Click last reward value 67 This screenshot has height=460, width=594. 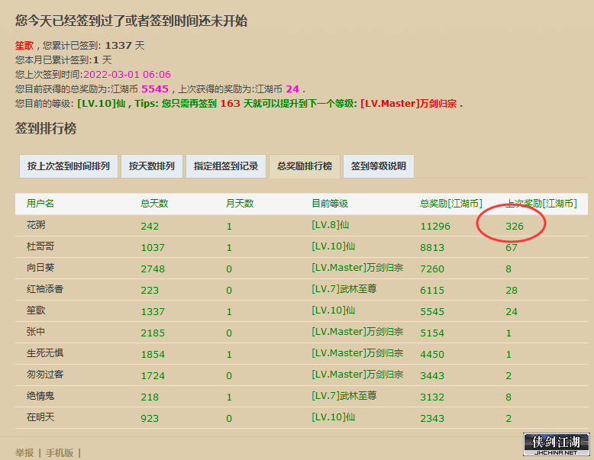[x=512, y=248]
